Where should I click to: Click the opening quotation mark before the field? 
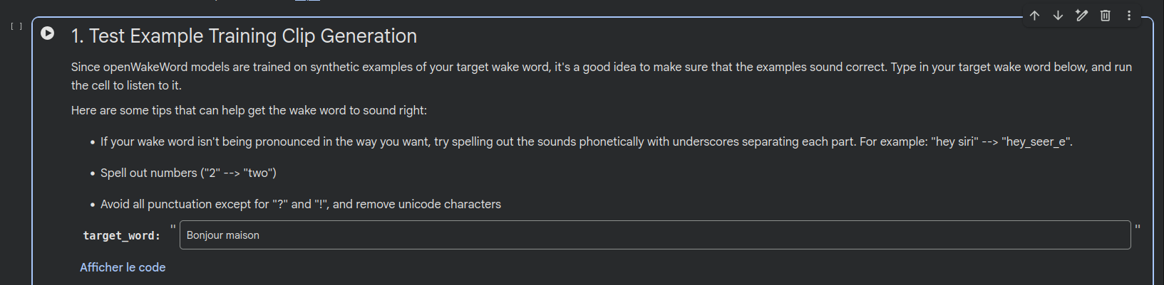tap(172, 228)
